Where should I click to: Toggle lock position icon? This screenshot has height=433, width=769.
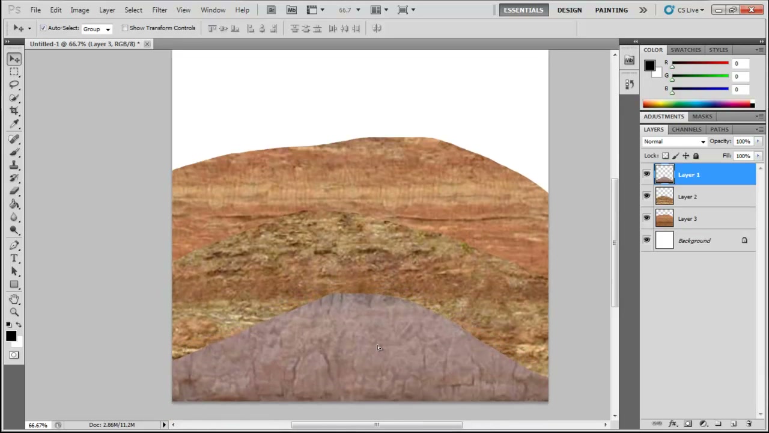pyautogui.click(x=686, y=156)
